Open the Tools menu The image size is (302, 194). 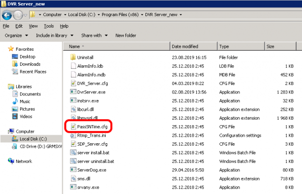coord(49,26)
